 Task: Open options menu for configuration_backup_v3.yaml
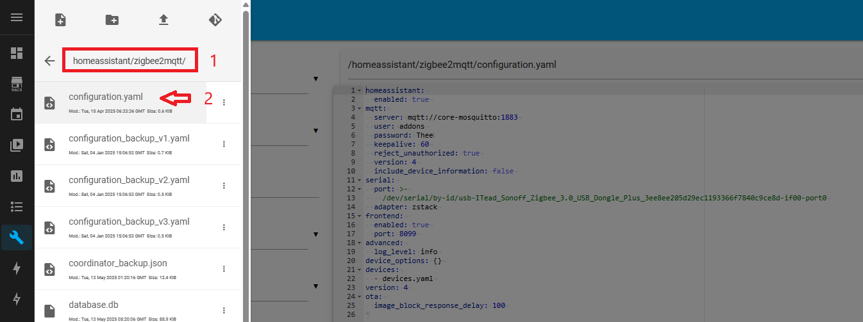tap(224, 227)
